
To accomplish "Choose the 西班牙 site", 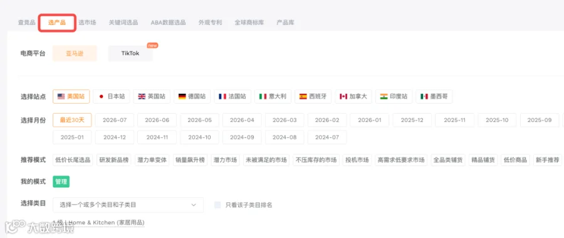I will click(x=313, y=96).
